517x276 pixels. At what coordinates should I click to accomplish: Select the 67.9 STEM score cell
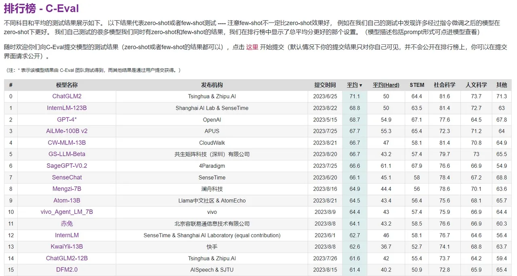point(417,166)
